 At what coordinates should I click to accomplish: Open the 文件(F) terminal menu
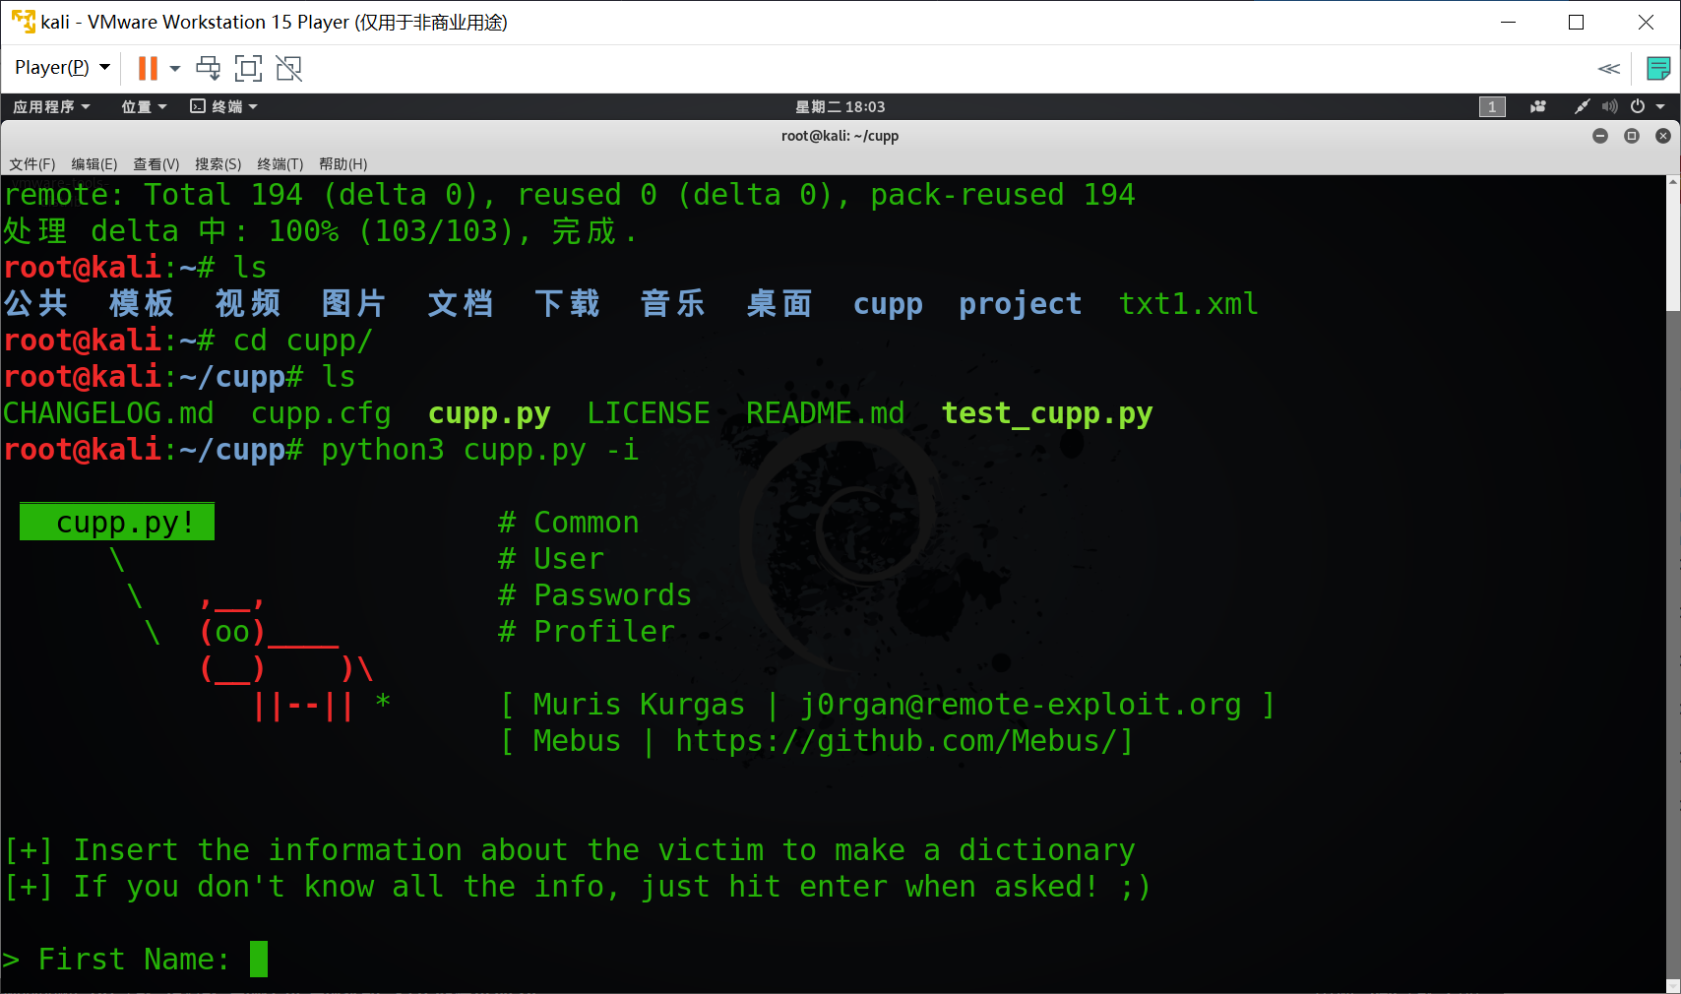click(x=32, y=164)
